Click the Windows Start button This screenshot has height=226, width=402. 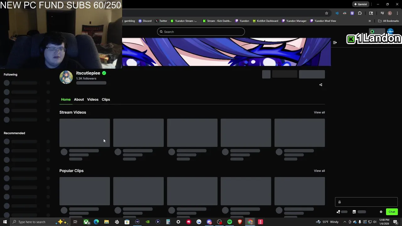5,222
